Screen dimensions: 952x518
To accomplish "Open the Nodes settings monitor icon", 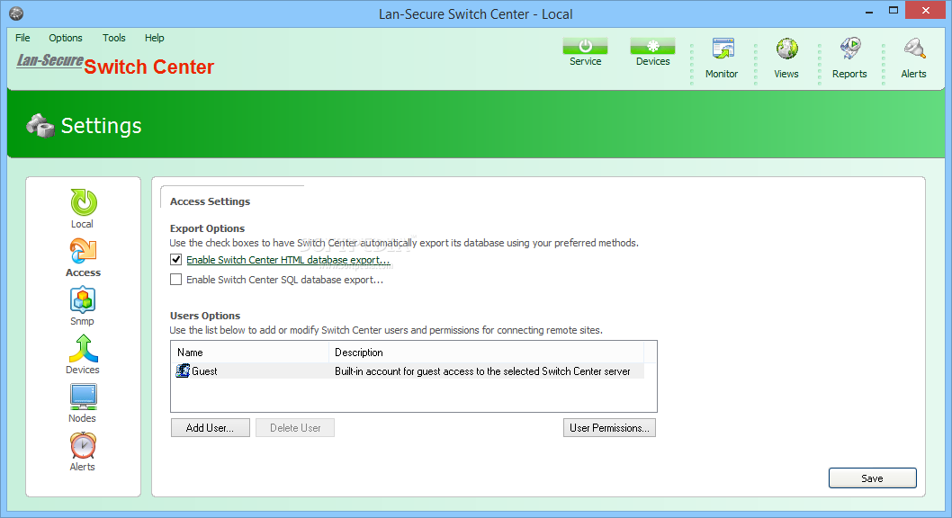I will 83,397.
